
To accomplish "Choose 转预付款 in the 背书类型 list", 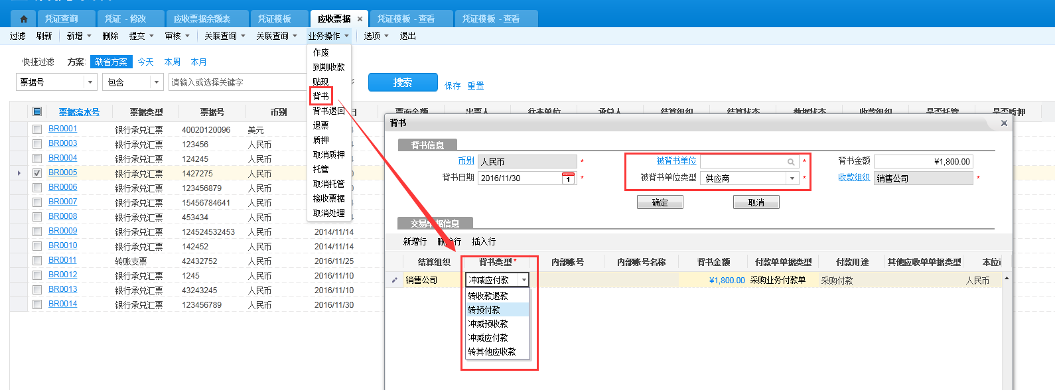I will 484,310.
